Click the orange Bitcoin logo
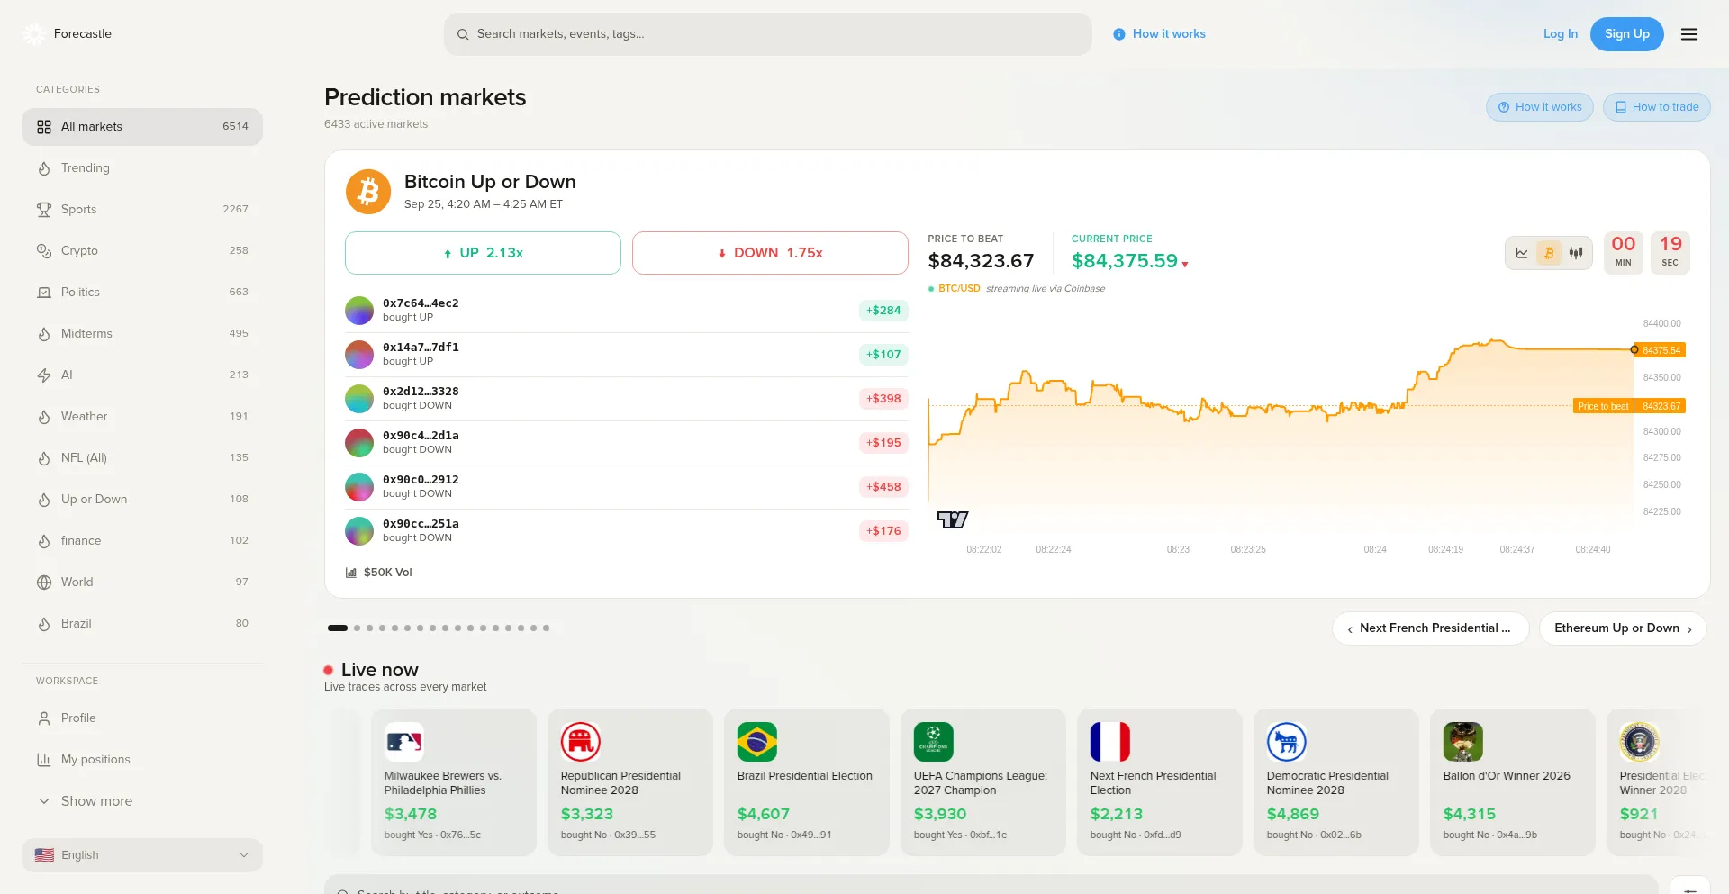 pyautogui.click(x=368, y=192)
